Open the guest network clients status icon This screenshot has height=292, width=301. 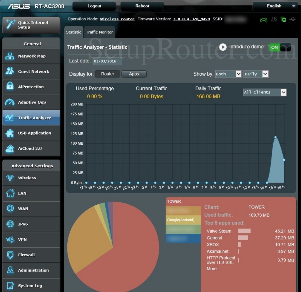pos(274,19)
